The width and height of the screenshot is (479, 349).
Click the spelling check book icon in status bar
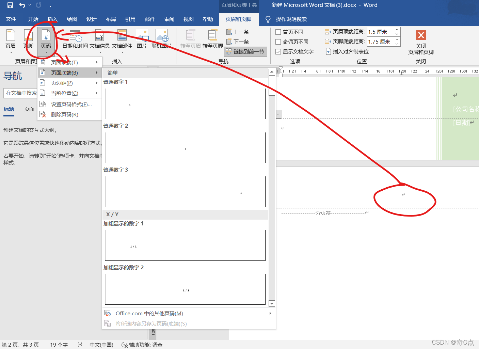[79, 345]
